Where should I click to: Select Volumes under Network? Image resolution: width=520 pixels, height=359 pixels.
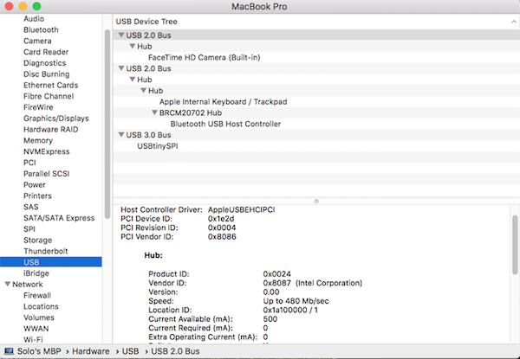point(39,317)
